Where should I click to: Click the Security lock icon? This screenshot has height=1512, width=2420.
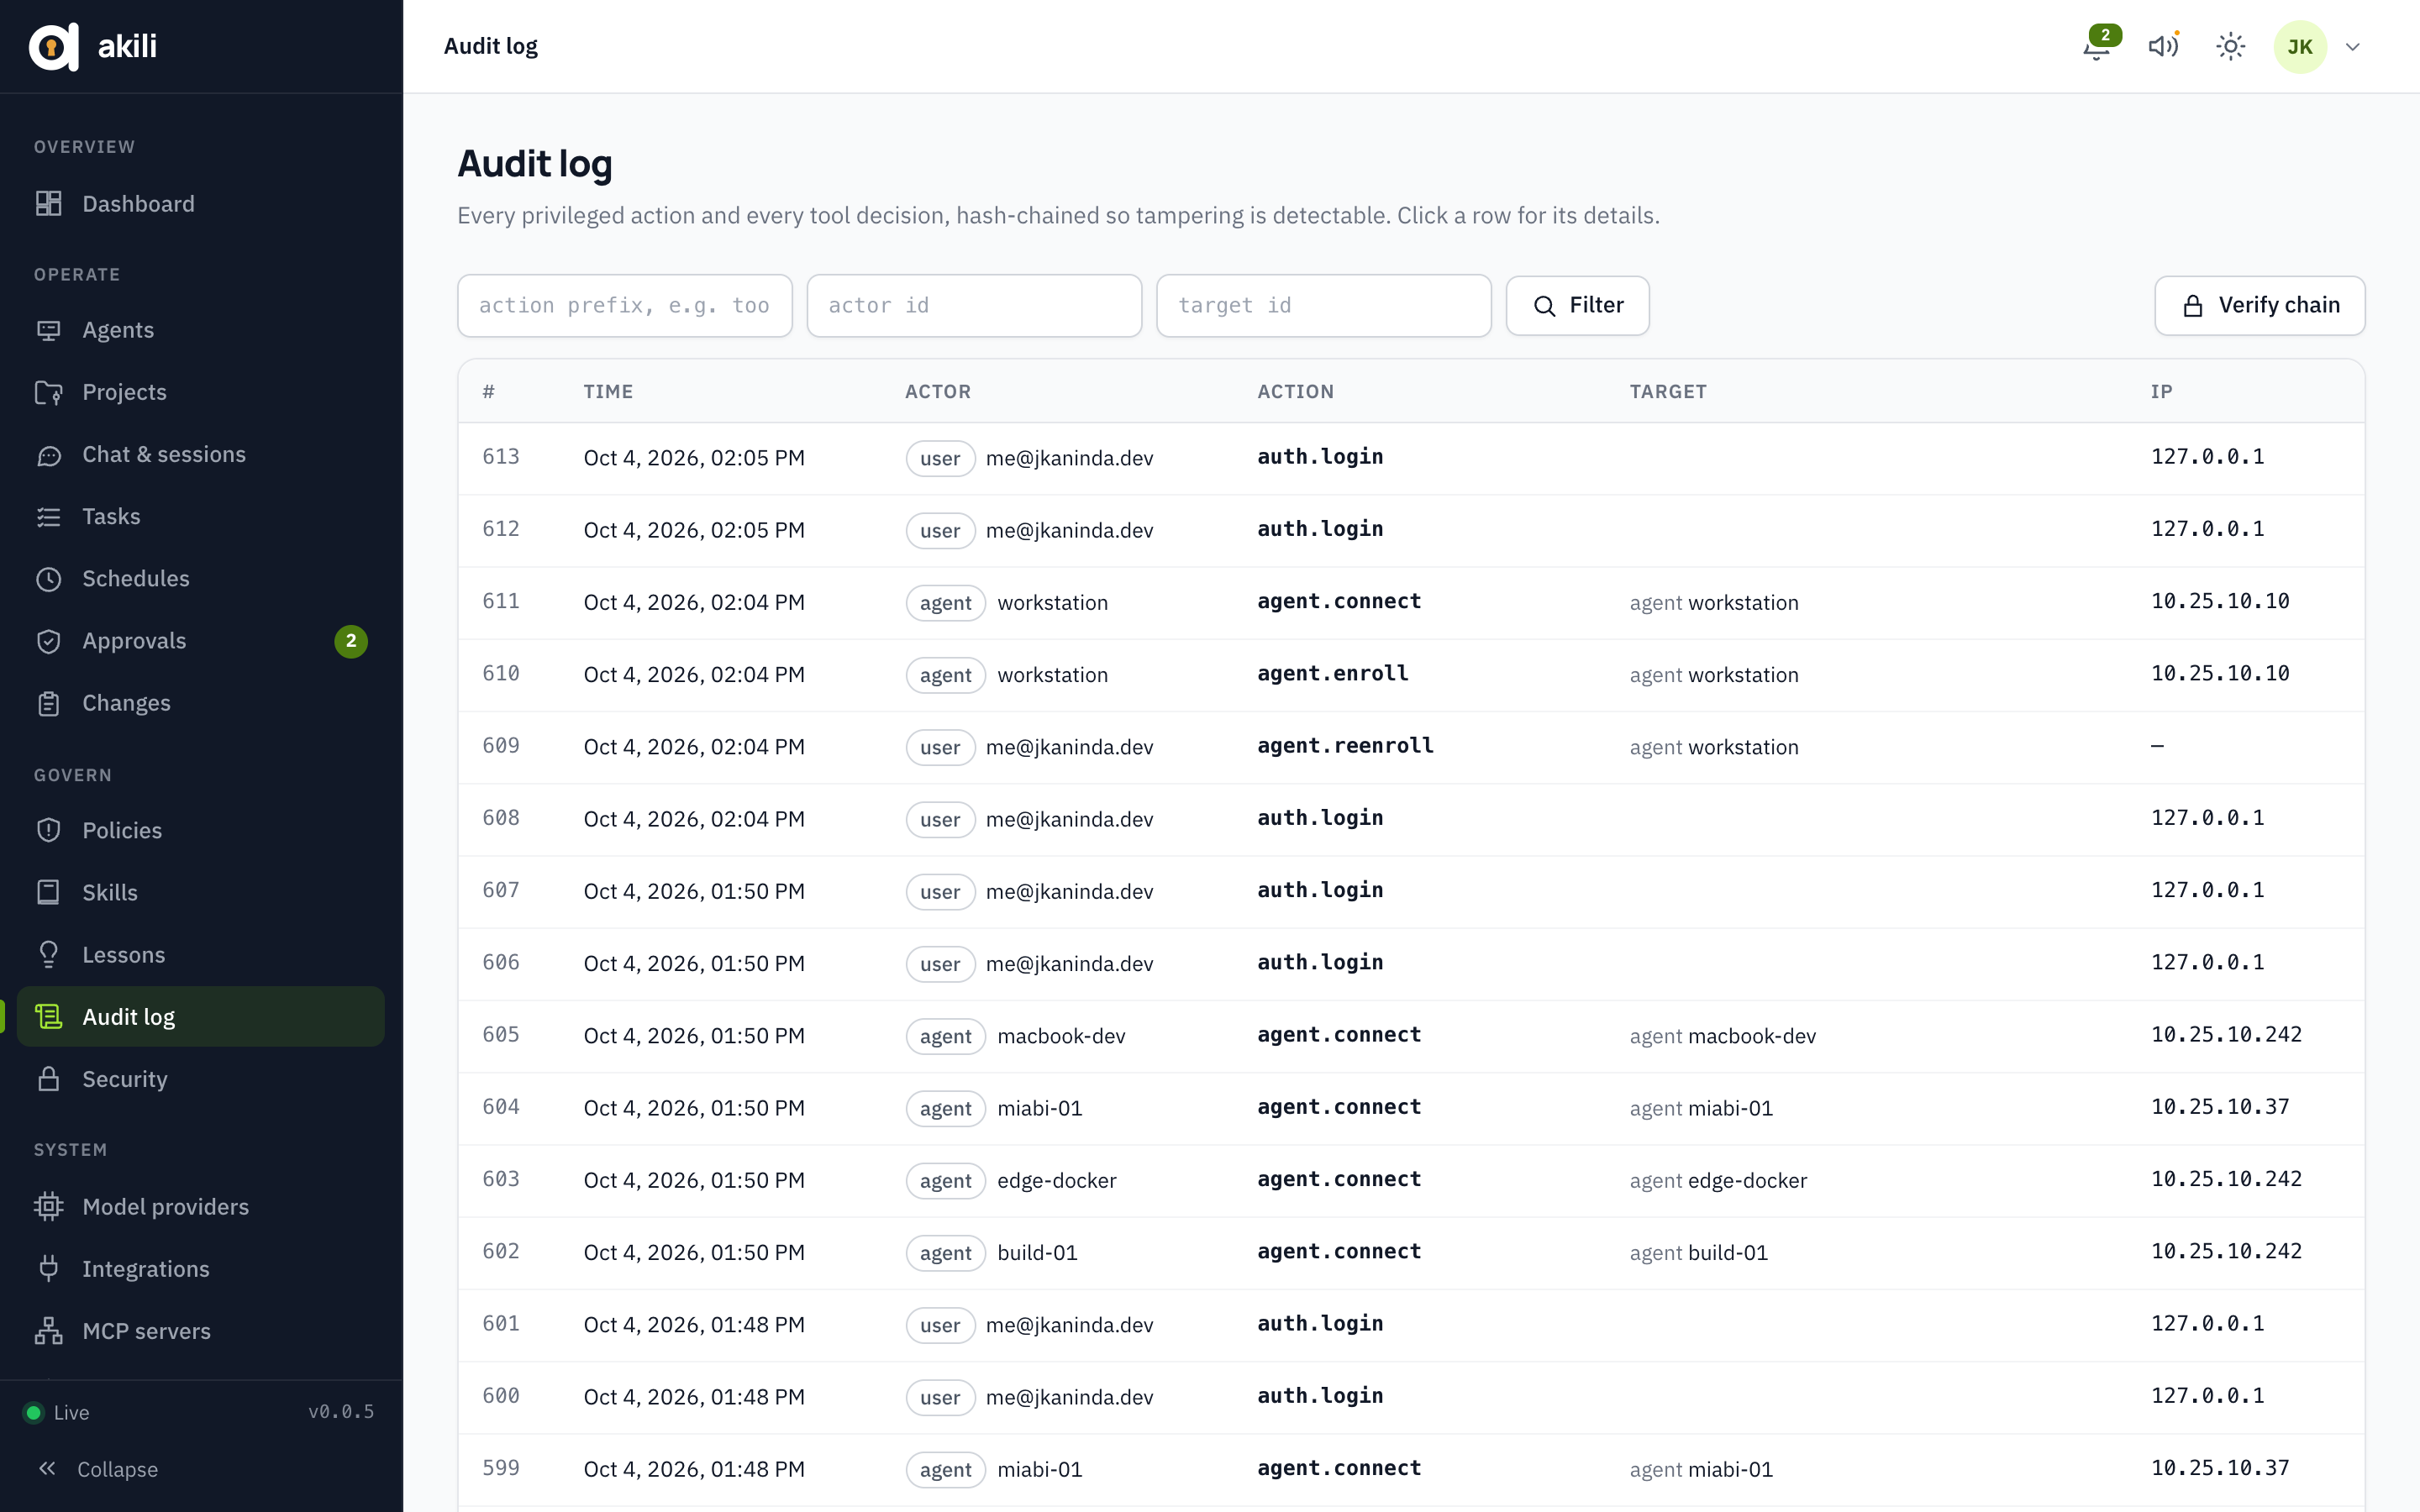[48, 1079]
